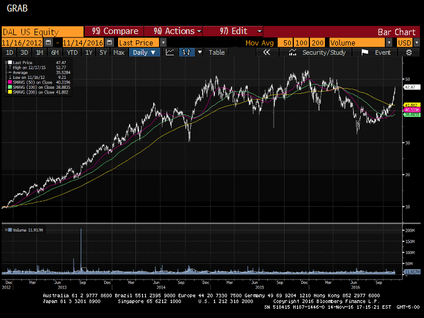
Task: Select the bar chart style icon
Action: (187, 52)
